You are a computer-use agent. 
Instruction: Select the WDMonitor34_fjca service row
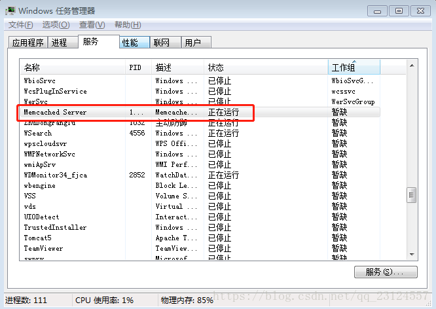click(200, 175)
